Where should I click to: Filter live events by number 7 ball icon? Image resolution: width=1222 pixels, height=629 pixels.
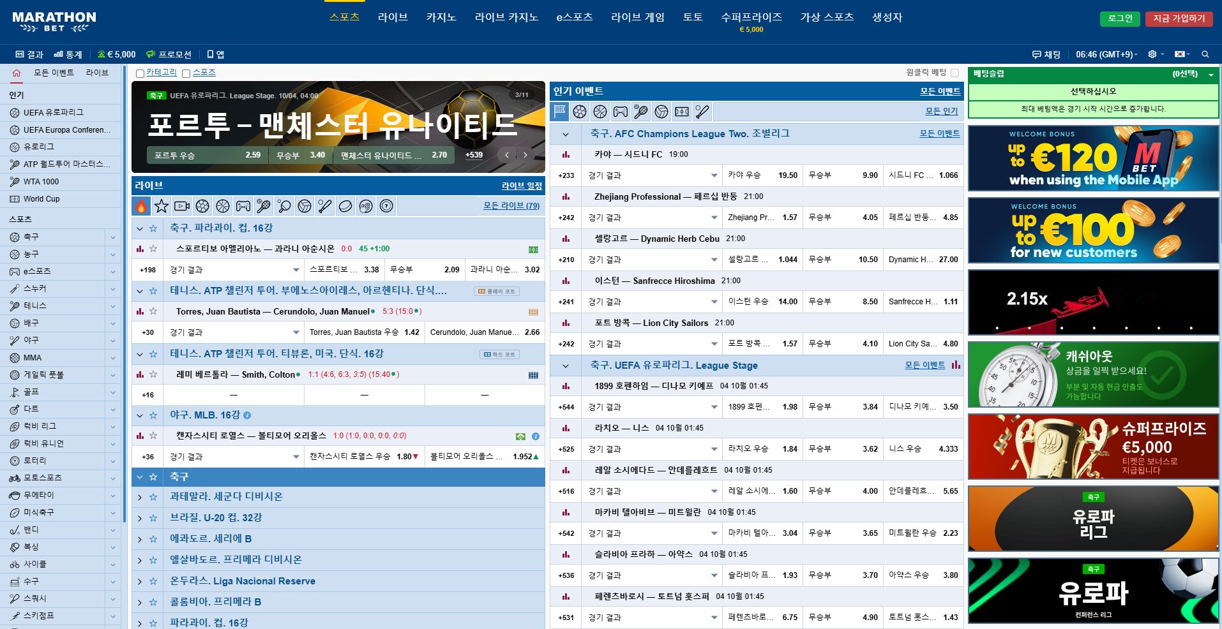click(x=386, y=206)
